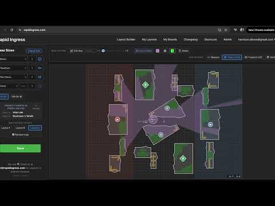Viewport: 275px width, 206px height.
Task: Open the Shortcuts page
Action: point(210,39)
